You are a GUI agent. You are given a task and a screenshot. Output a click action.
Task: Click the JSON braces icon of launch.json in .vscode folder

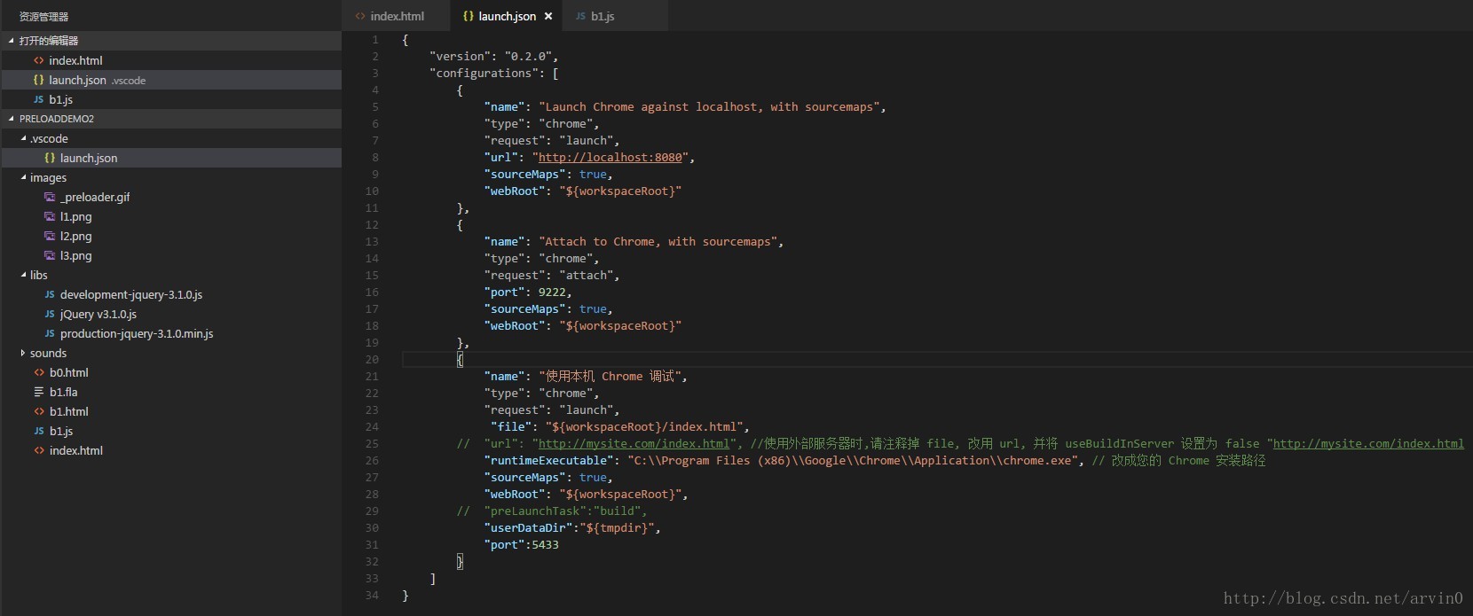[x=50, y=158]
